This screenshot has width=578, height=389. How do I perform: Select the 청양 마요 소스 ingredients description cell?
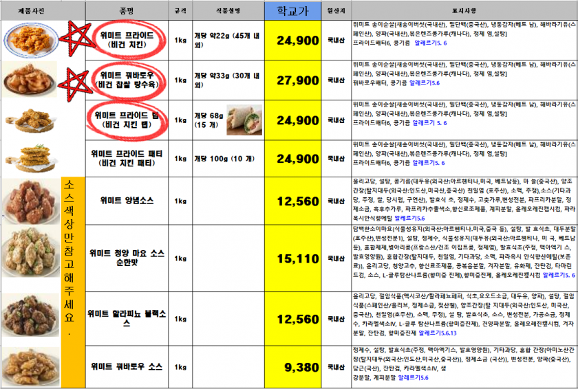pos(464,258)
